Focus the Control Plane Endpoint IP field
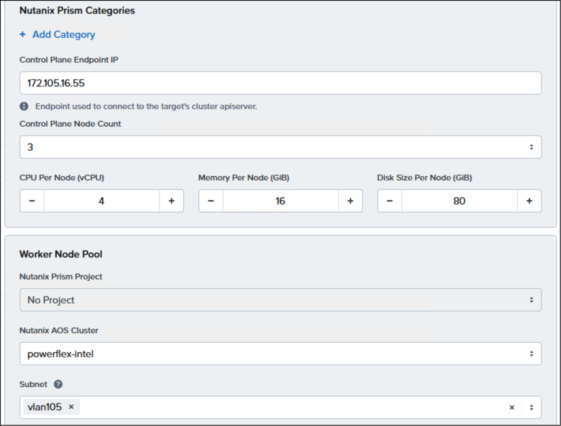The height and width of the screenshot is (426, 561). click(280, 83)
